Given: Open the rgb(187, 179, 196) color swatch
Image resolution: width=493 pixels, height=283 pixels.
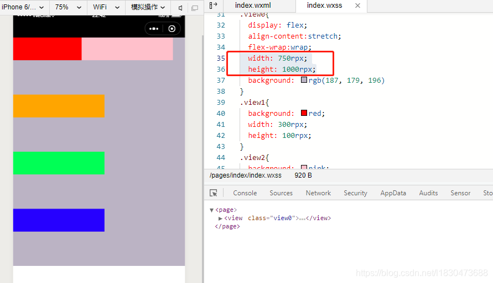Looking at the screenshot, I should pyautogui.click(x=304, y=80).
